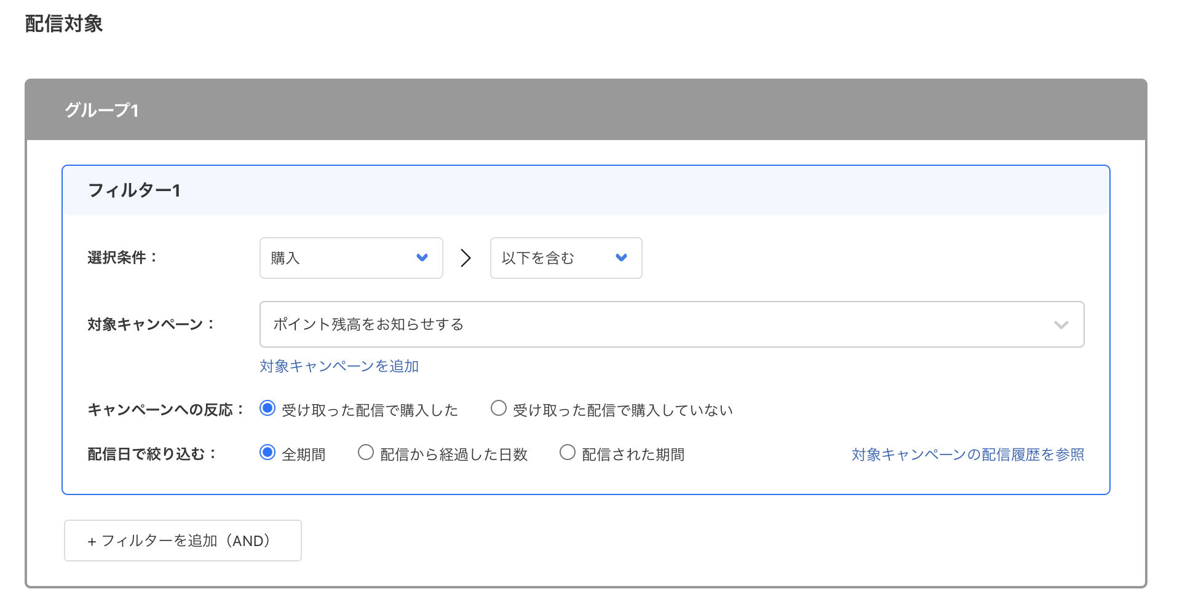
Task: Open the 購入 selection condition dropdown
Action: point(351,258)
